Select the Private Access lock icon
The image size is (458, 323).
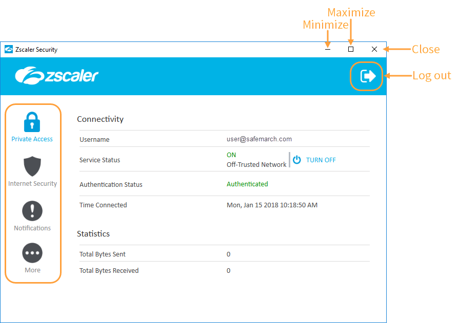click(x=32, y=122)
